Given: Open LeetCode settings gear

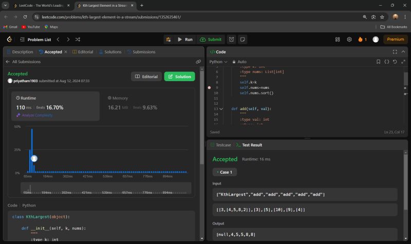Looking at the screenshot, I should pyautogui.click(x=349, y=39).
